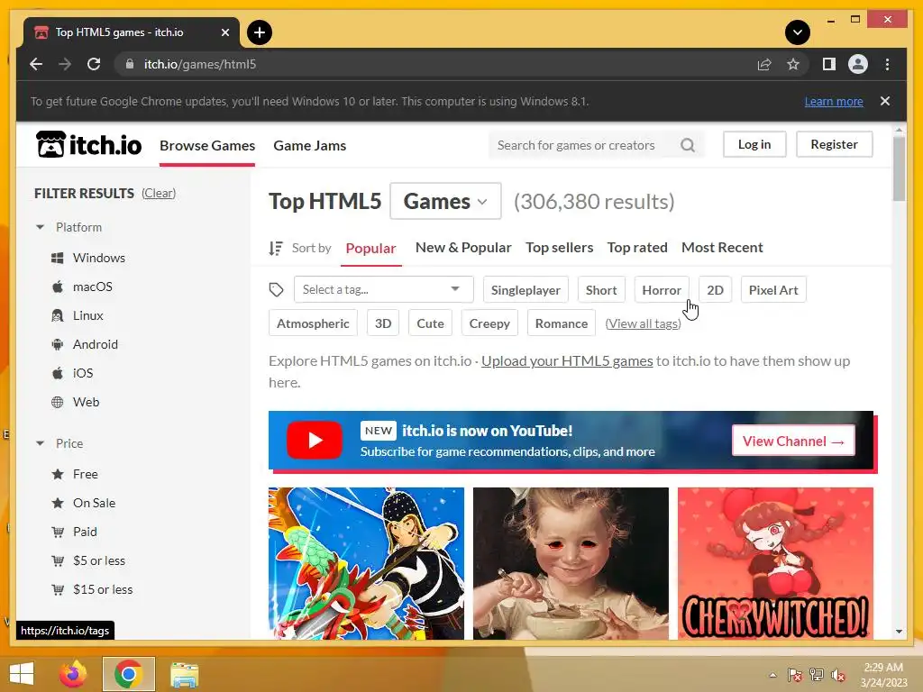The height and width of the screenshot is (692, 923).
Task: Launch Firefox from the taskbar
Action: click(x=73, y=674)
